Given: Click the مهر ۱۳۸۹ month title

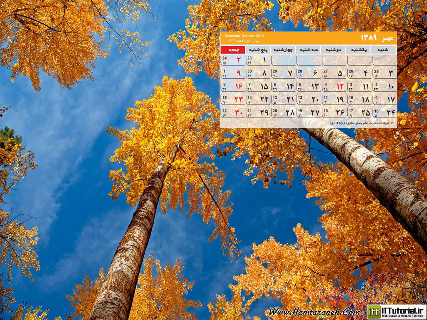Looking at the screenshot, I should pos(377,37).
